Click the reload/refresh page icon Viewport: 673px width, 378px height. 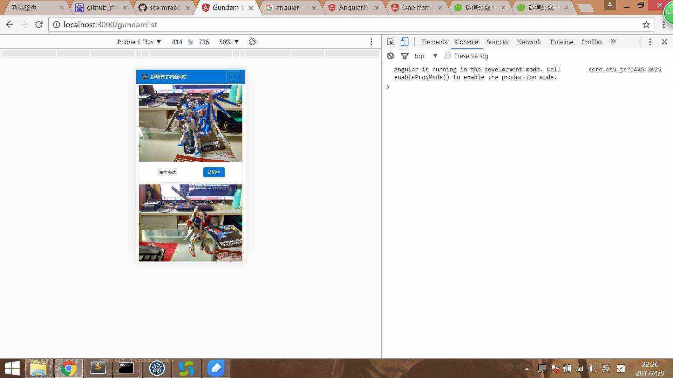(x=40, y=25)
